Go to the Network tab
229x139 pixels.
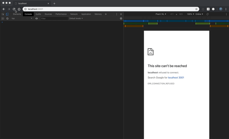coord(74,14)
